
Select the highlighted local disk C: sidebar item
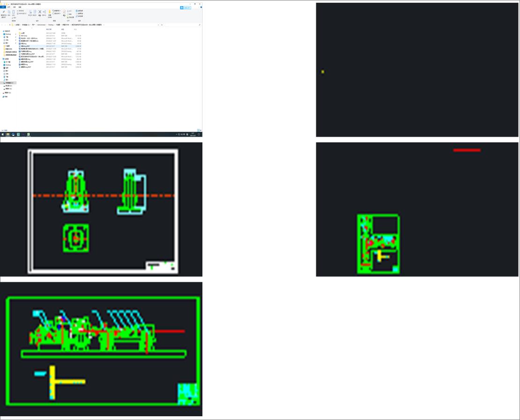point(8,83)
